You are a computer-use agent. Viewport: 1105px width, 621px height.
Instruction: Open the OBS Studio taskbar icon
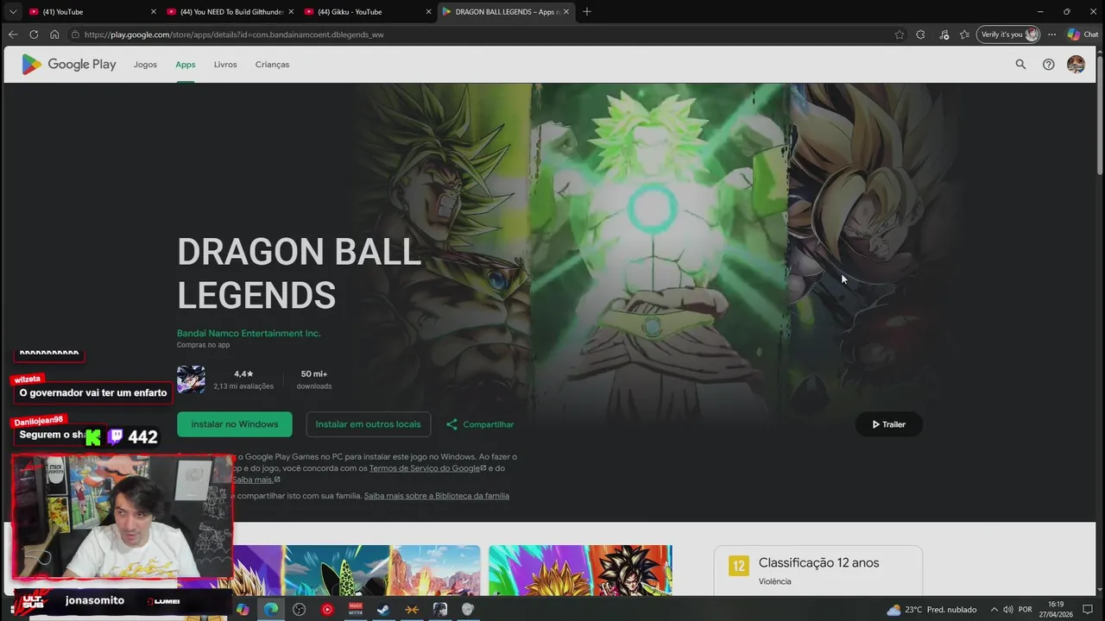[x=299, y=609]
